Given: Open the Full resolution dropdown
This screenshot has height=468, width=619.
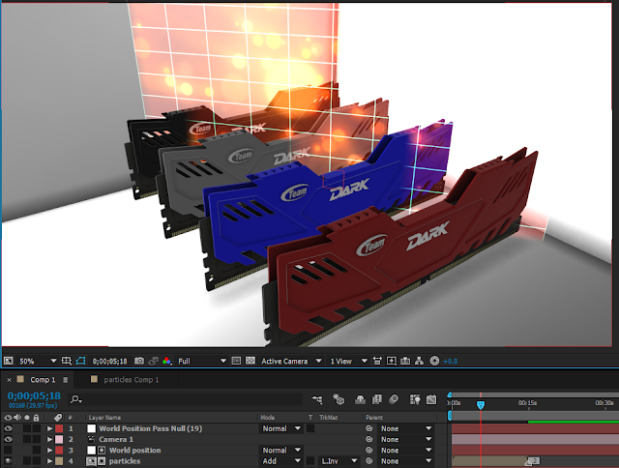Looking at the screenshot, I should click(202, 361).
